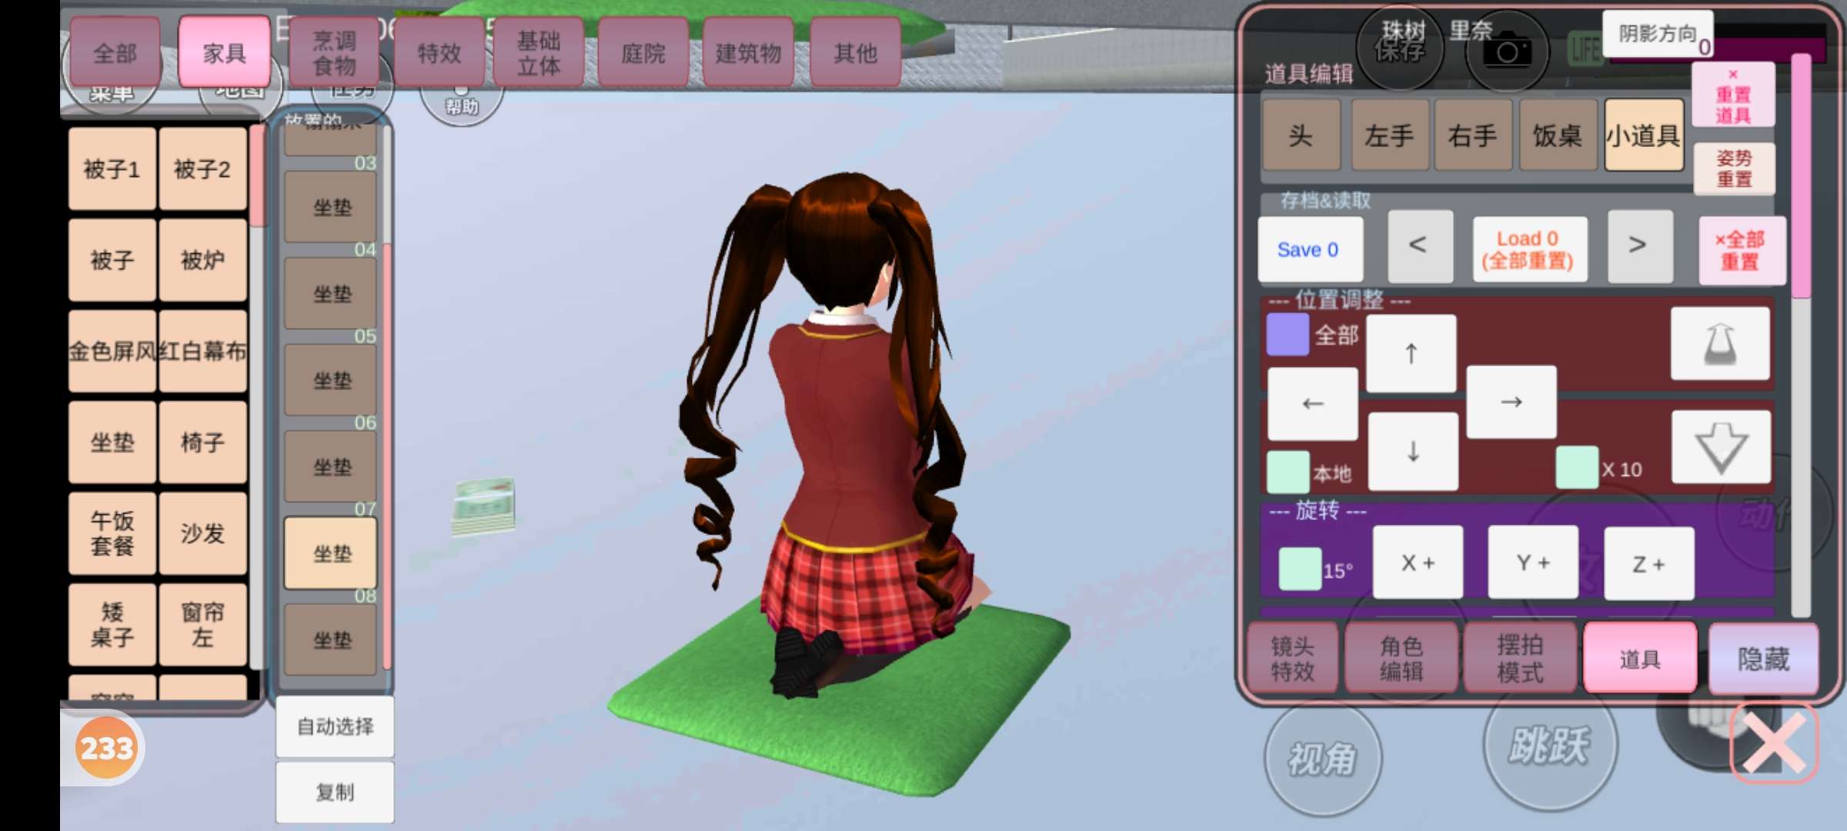
Task: Enable the X 10 multiplier checkbox
Action: [1576, 468]
